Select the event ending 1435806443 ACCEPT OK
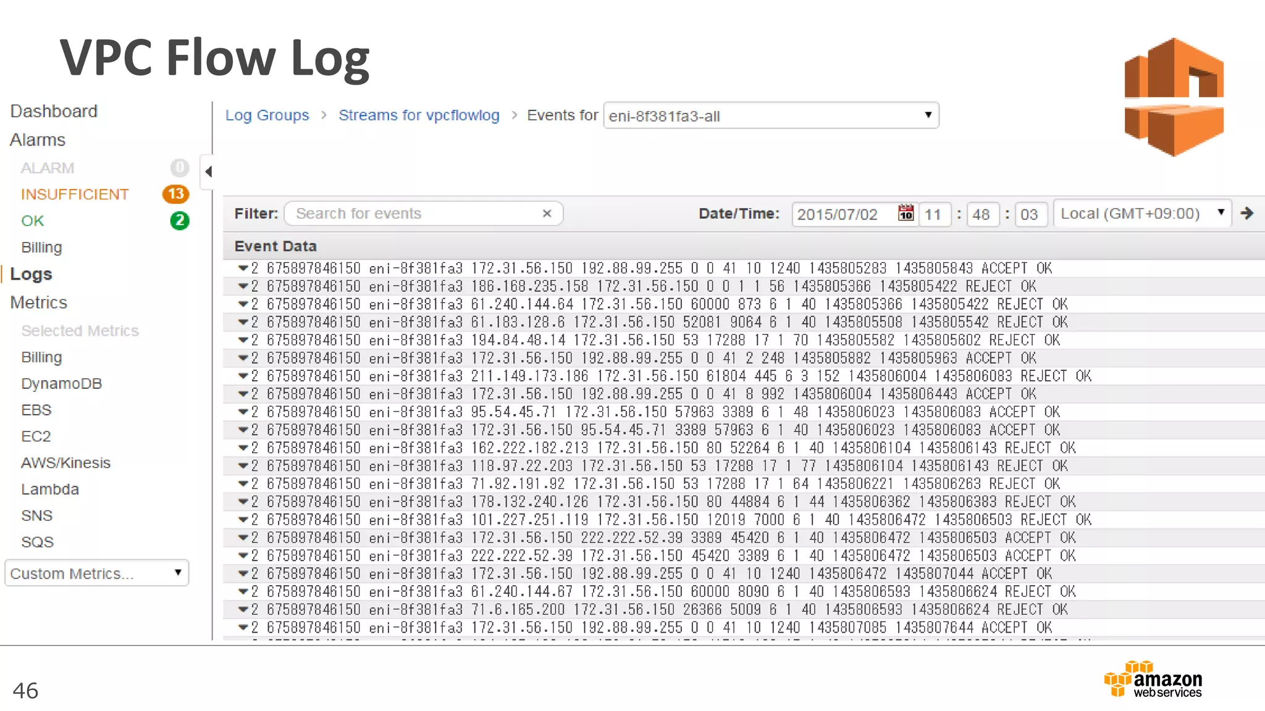 (x=744, y=394)
